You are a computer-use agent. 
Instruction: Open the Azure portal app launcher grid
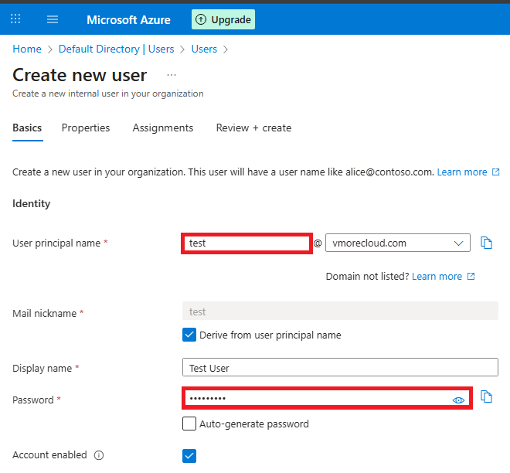coord(15,19)
